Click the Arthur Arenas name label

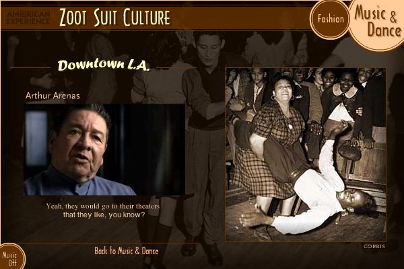click(53, 95)
